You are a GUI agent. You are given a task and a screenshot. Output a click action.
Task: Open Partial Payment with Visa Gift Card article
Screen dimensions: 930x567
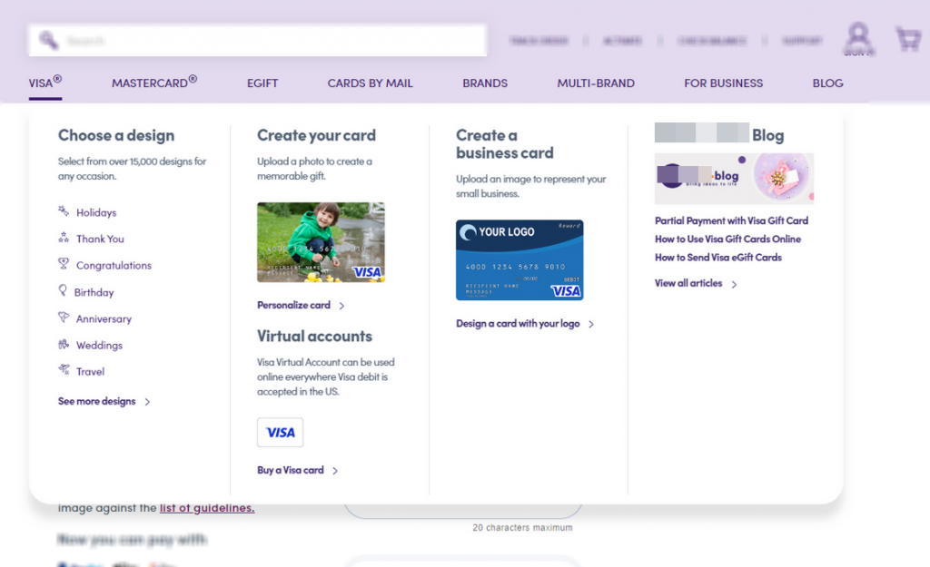click(731, 220)
